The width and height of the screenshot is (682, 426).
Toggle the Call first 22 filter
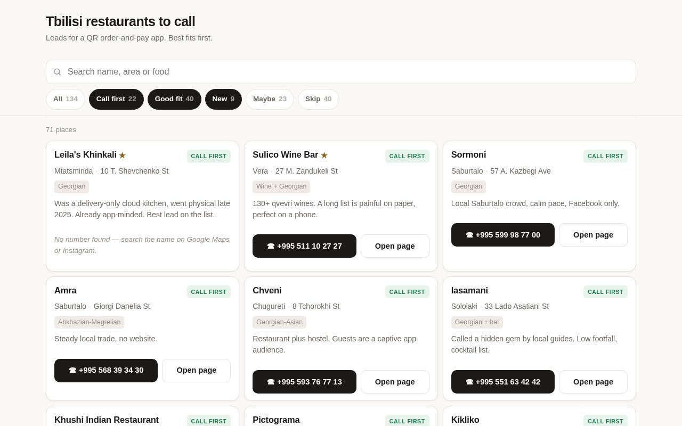[x=116, y=99]
